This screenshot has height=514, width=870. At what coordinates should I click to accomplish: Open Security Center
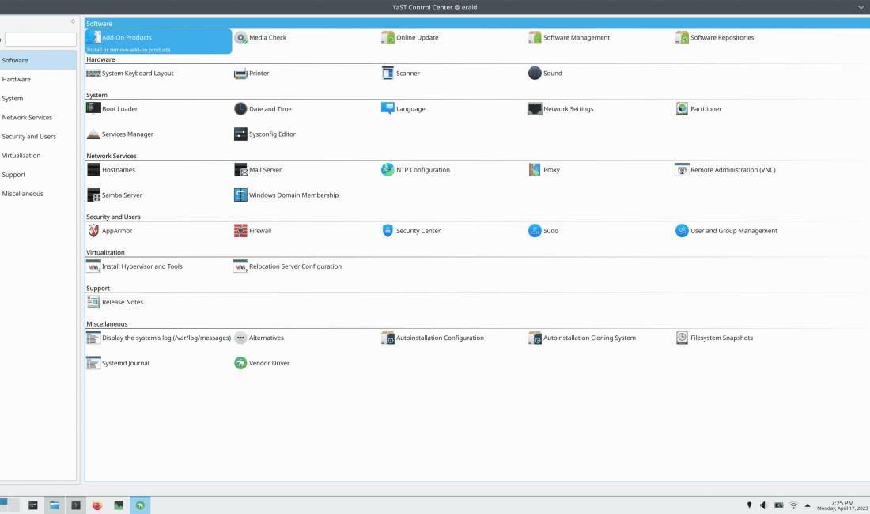[411, 231]
